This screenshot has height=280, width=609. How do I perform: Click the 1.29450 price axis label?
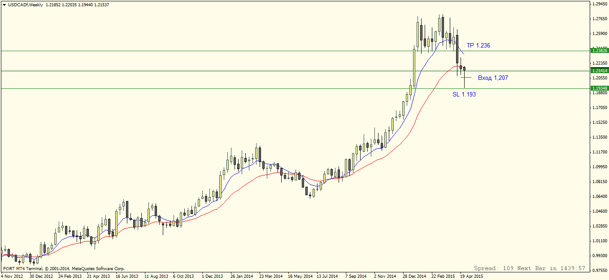click(x=600, y=4)
